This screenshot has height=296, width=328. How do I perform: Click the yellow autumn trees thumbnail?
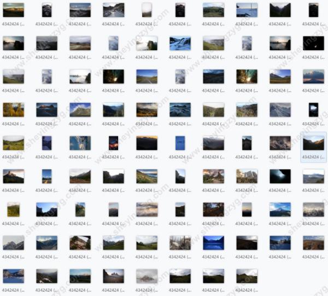tap(13, 110)
